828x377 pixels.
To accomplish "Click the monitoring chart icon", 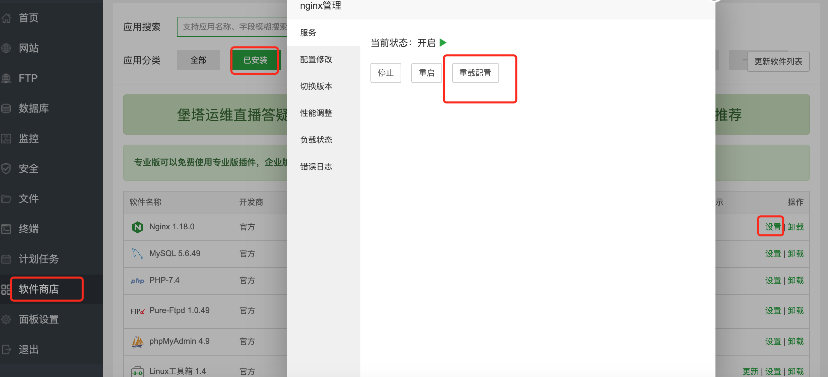I will 6,139.
